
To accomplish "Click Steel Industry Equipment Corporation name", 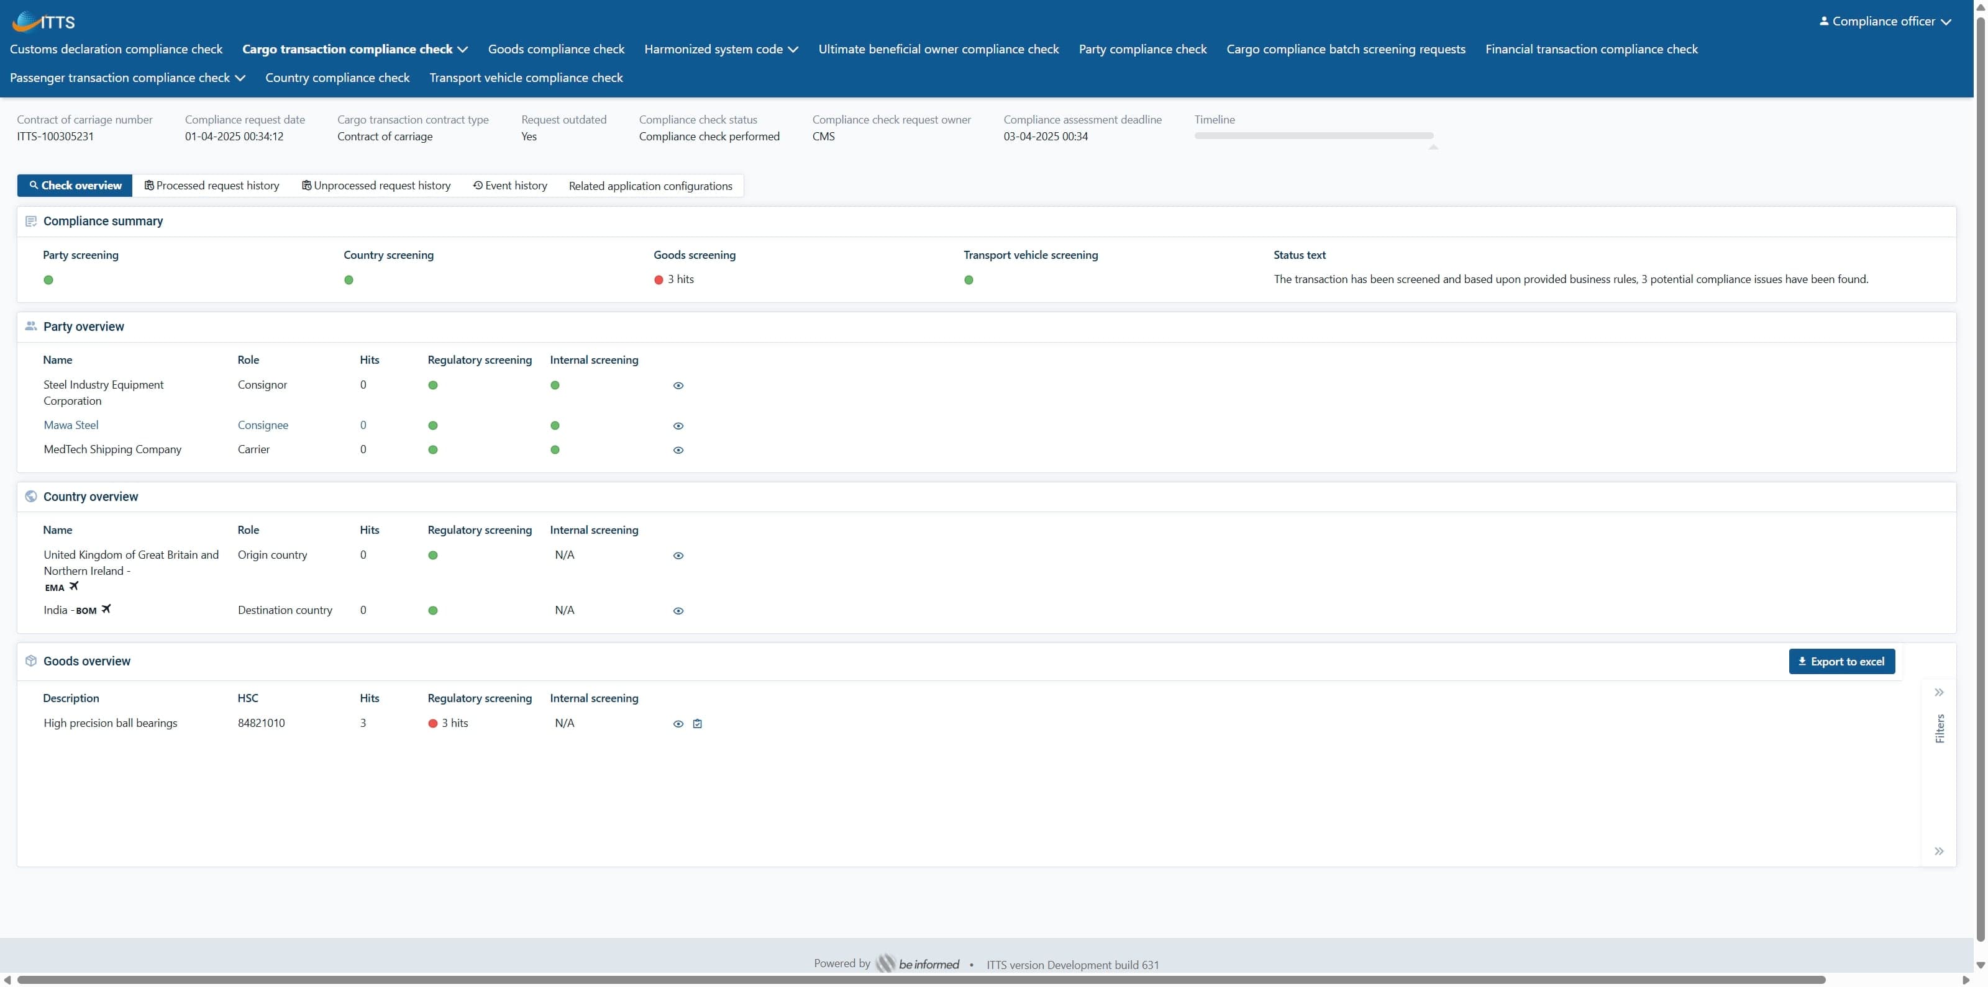I will pyautogui.click(x=103, y=392).
